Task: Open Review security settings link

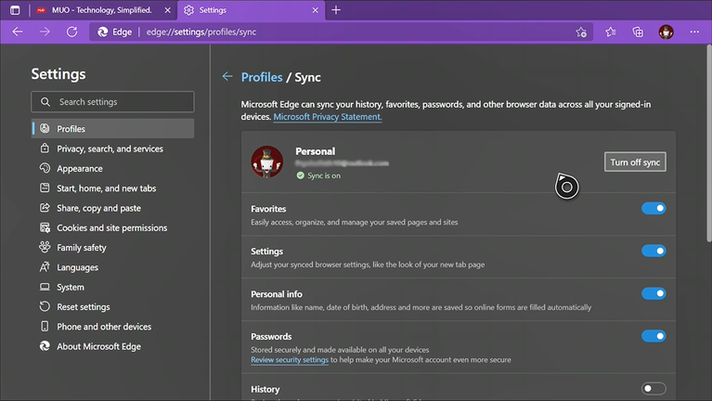Action: pos(290,359)
